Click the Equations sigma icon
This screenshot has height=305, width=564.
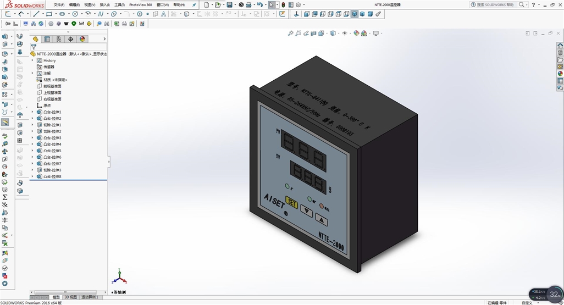5,197
